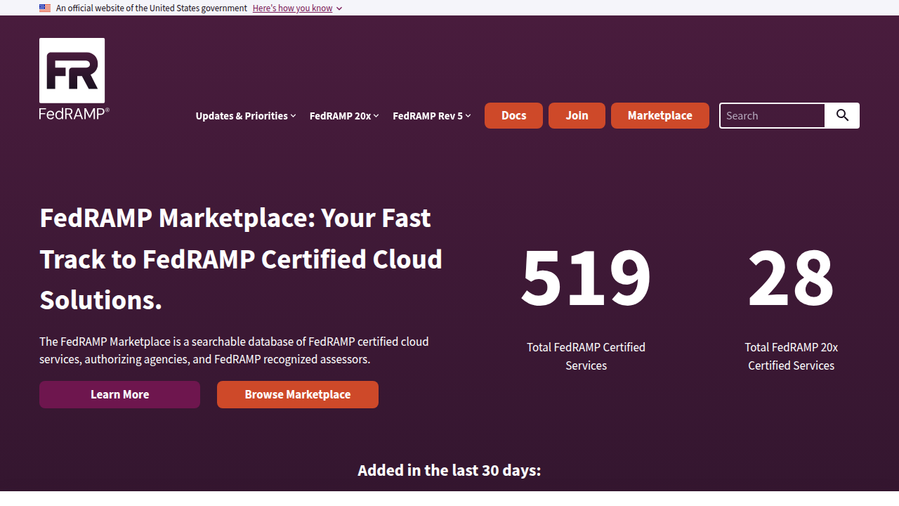The width and height of the screenshot is (899, 506).
Task: Click "Total FedRAMP Certified Services" label
Action: point(586,356)
